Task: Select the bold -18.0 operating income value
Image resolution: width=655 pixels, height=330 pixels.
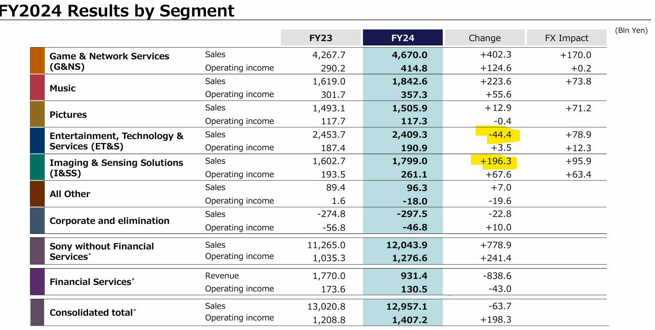Action: (414, 201)
